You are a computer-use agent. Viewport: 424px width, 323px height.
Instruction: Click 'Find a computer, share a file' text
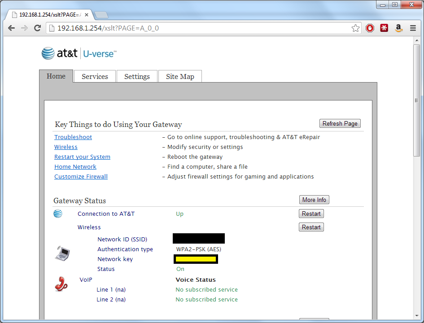pyautogui.click(x=207, y=167)
